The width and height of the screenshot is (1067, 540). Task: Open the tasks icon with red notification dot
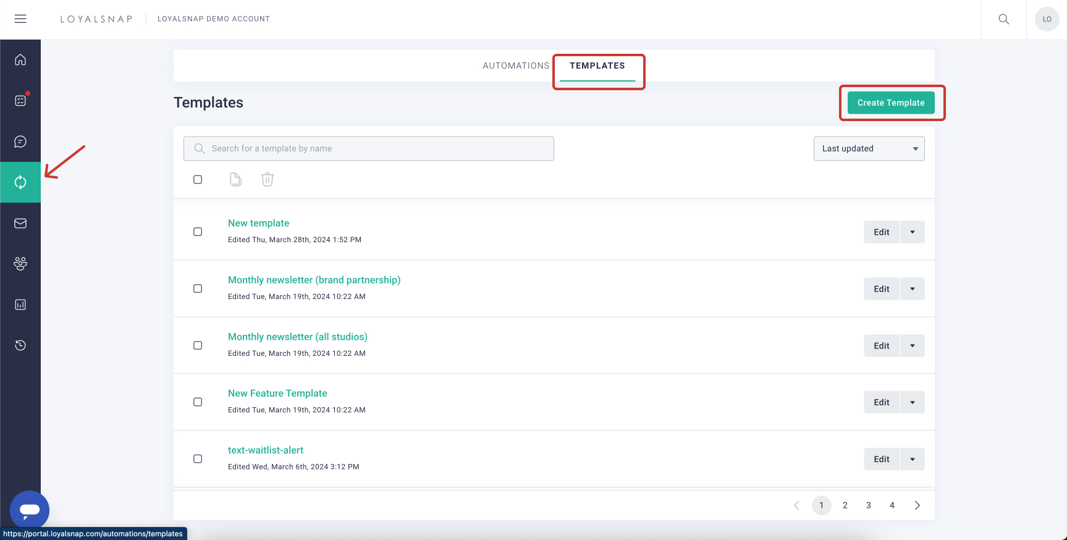[20, 101]
